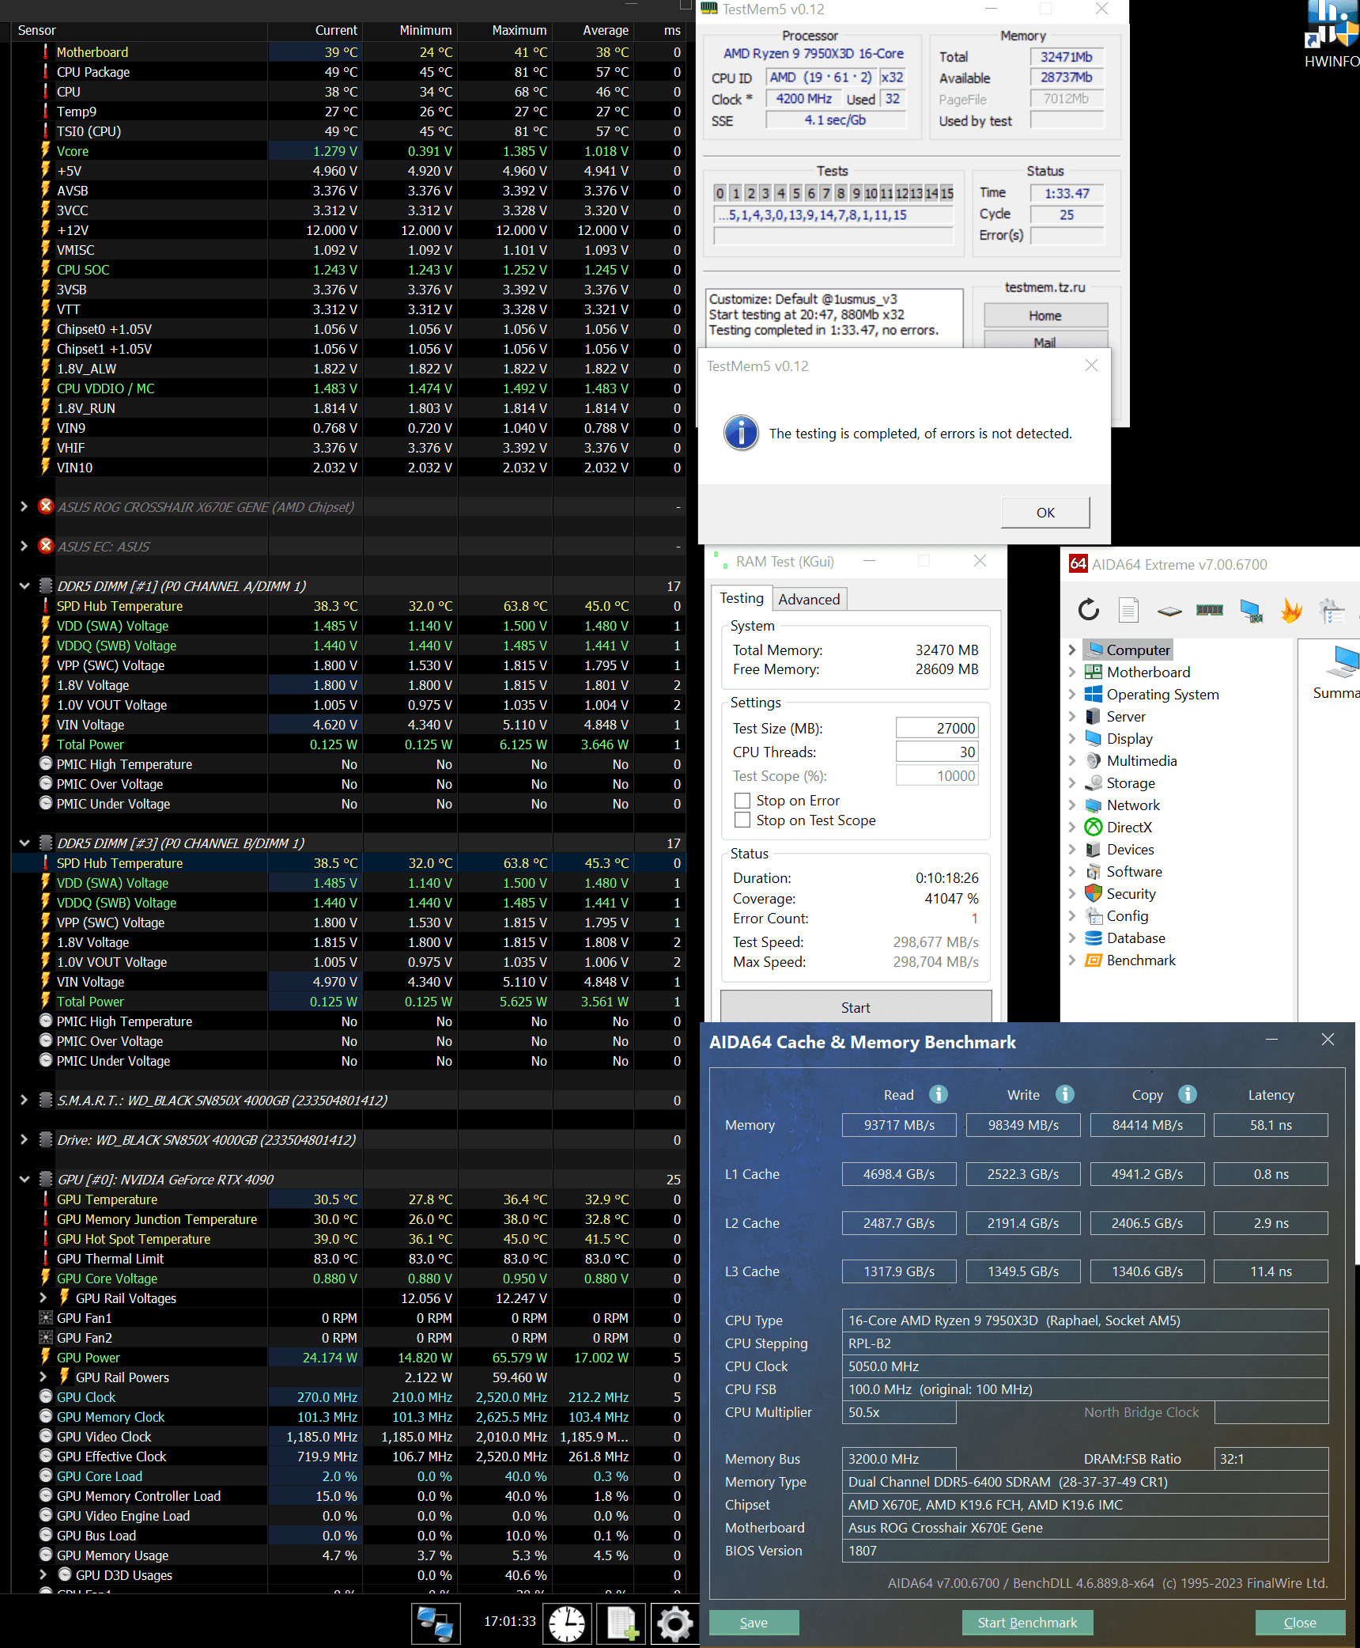Screen dimensions: 1360x1648
Task: Click the Read info icon in benchmark
Action: click(939, 1094)
